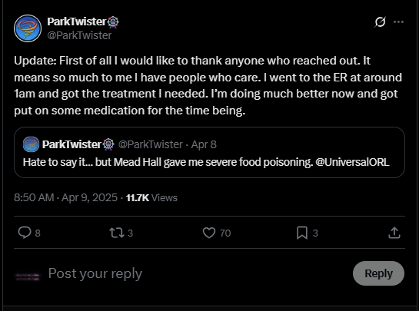Open the more options ellipsis menu
419x311 pixels.
tap(398, 22)
